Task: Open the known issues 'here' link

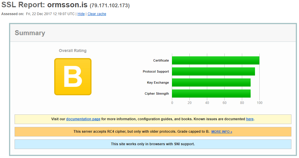Action: point(250,119)
